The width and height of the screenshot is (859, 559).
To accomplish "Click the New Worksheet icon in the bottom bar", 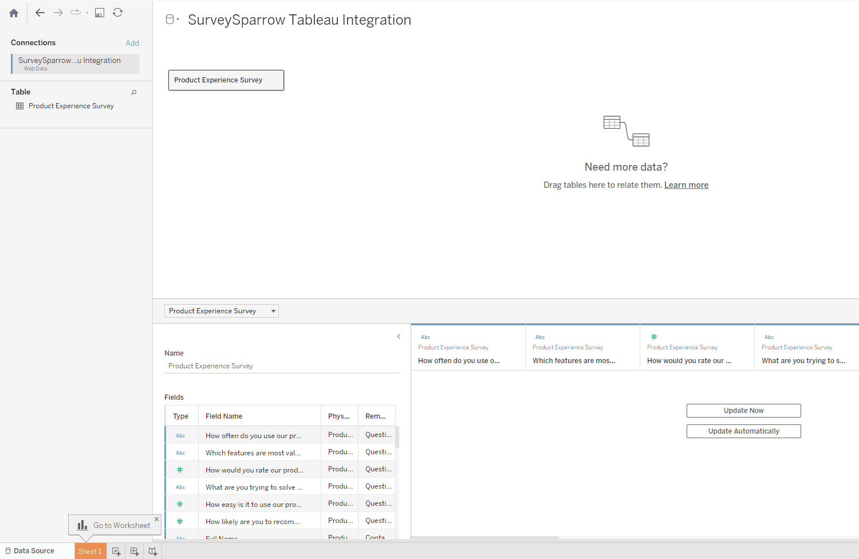I will [116, 552].
